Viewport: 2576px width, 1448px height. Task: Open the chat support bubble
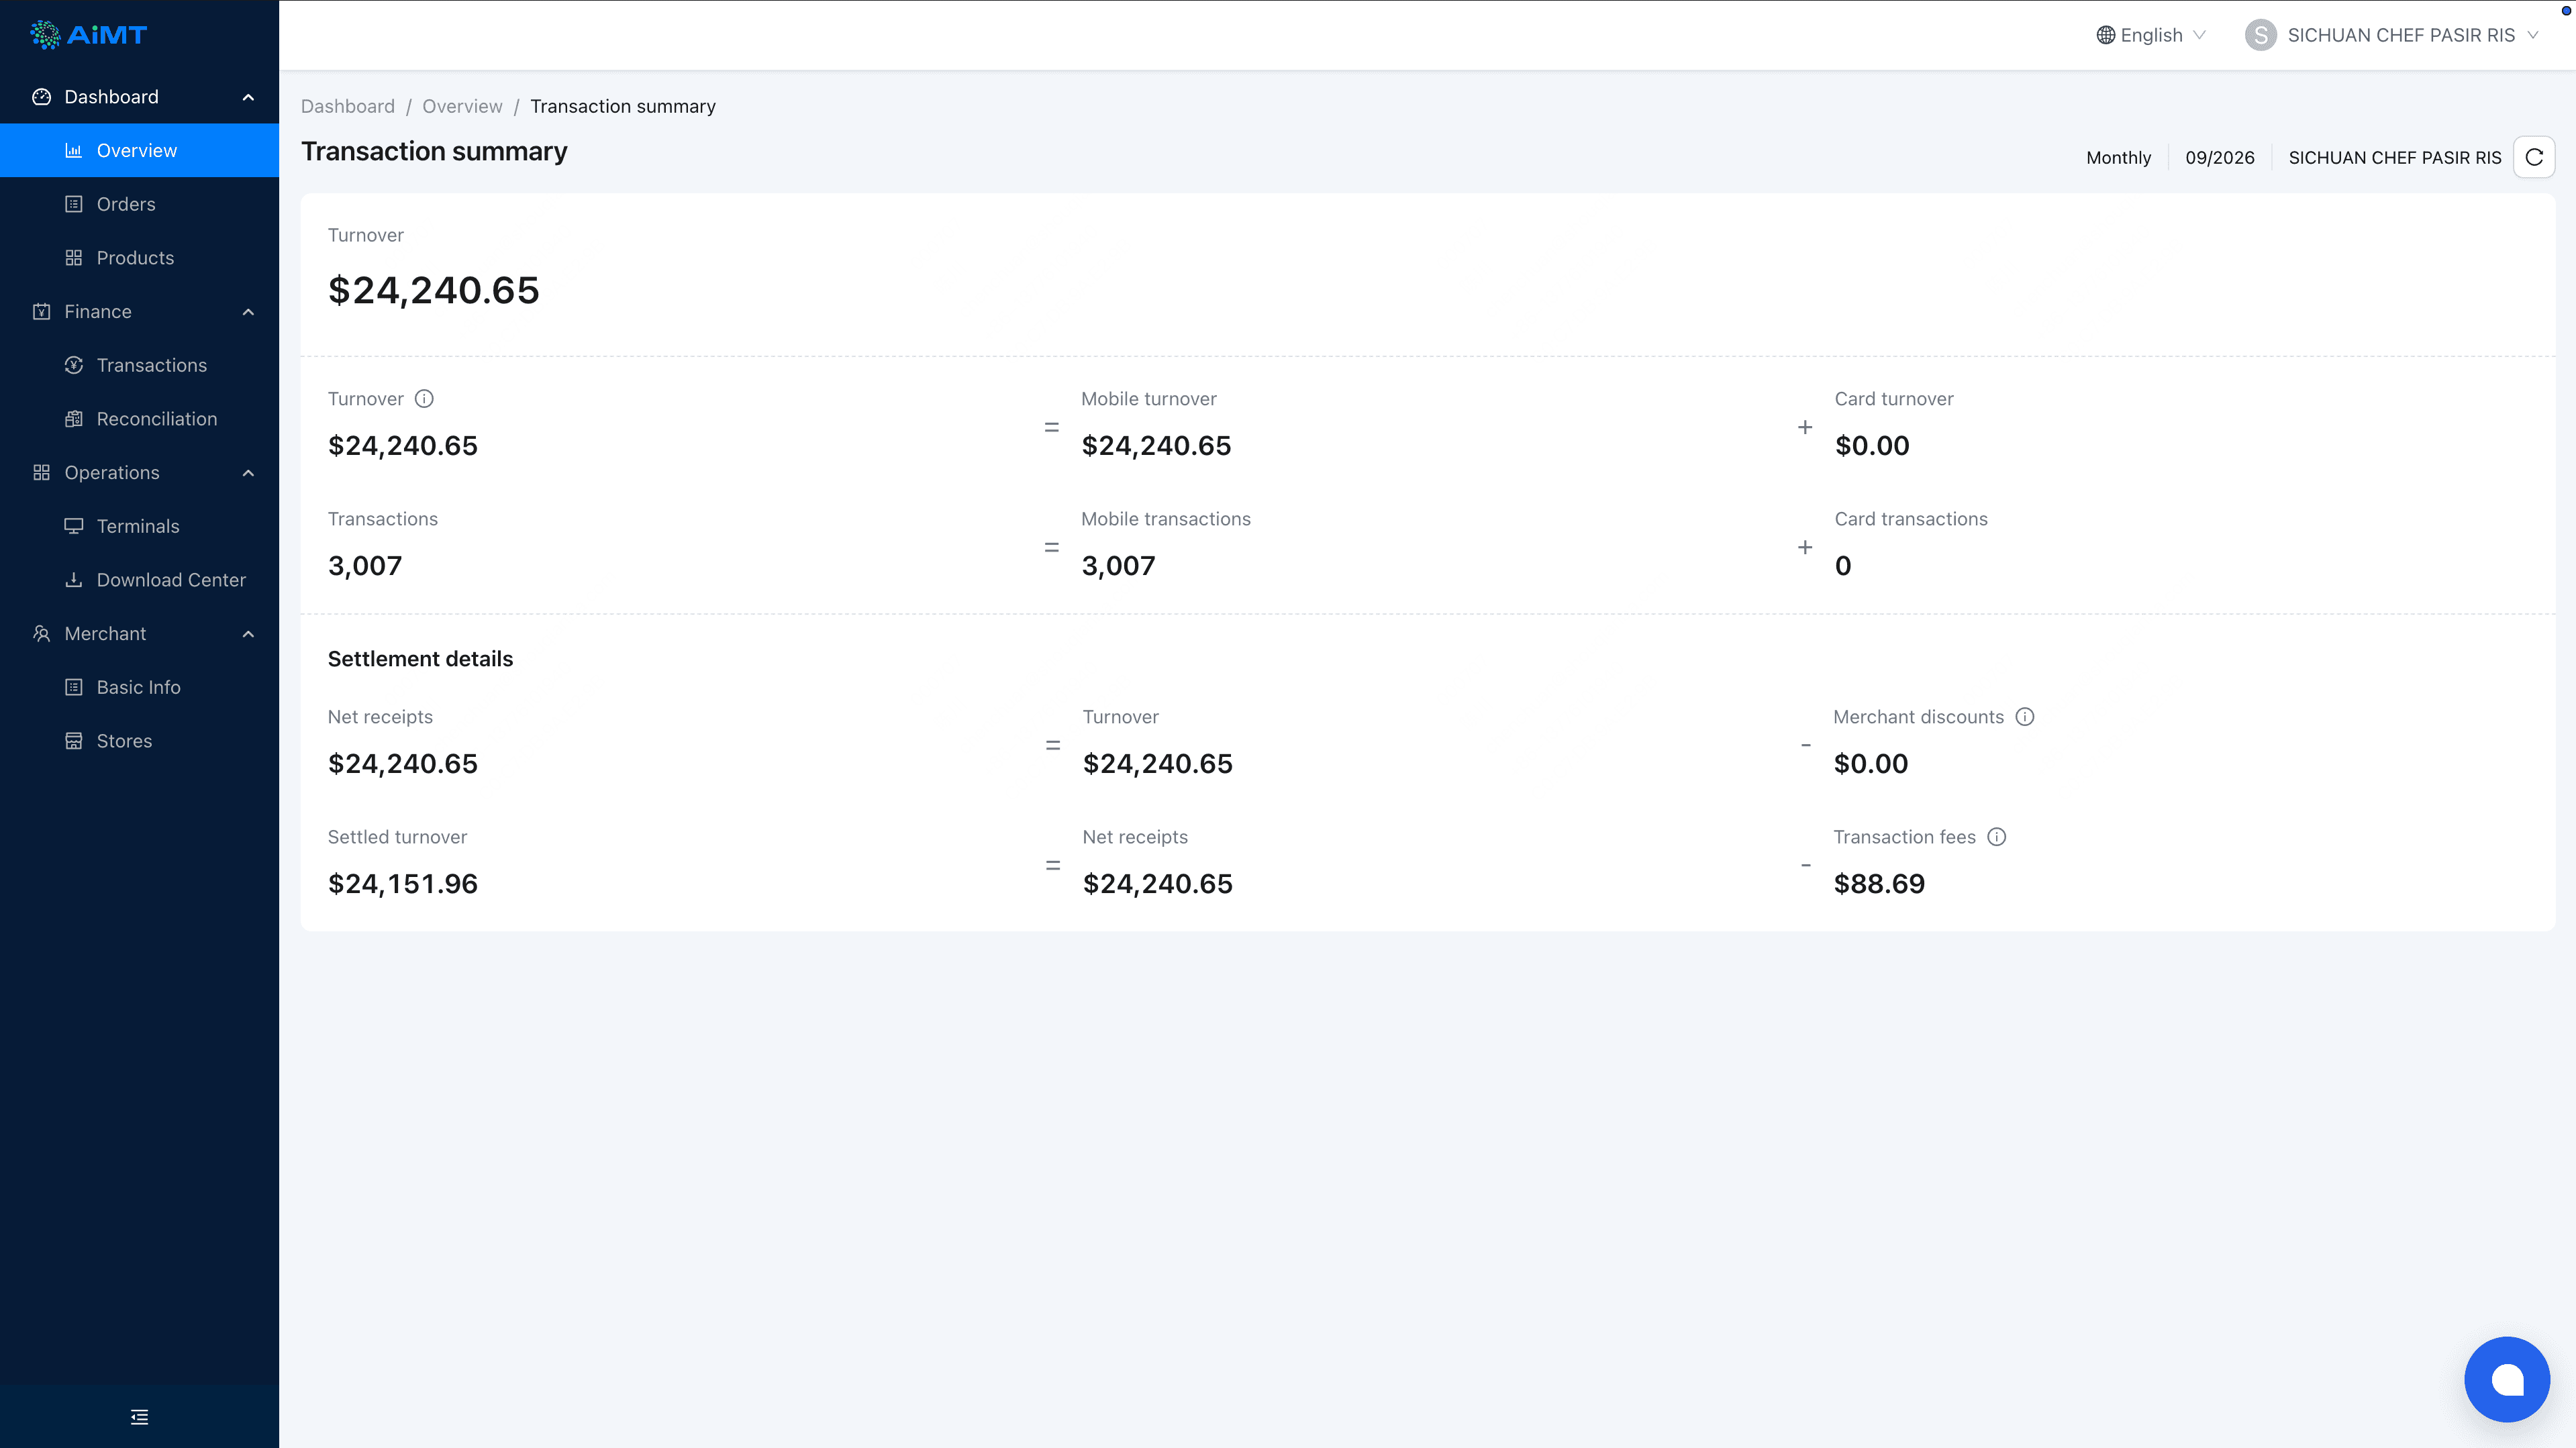[x=2507, y=1379]
